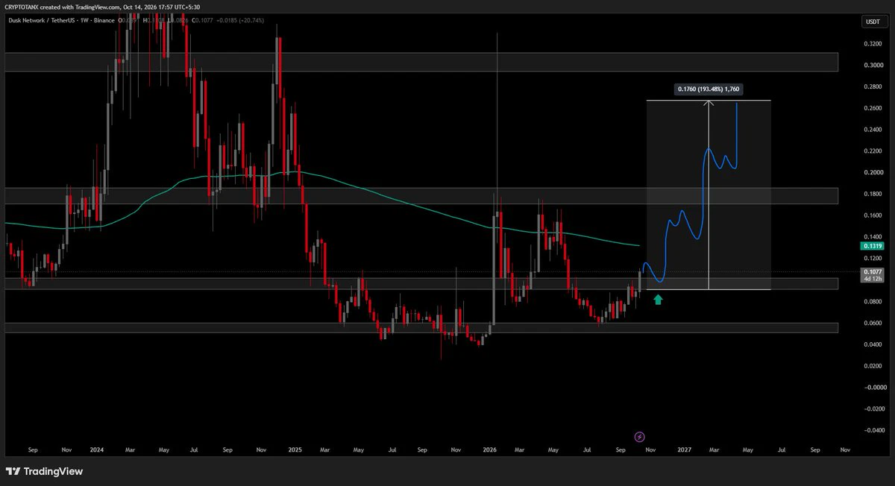Click the 4d 12h candle countdown label
895x486 pixels.
871,280
